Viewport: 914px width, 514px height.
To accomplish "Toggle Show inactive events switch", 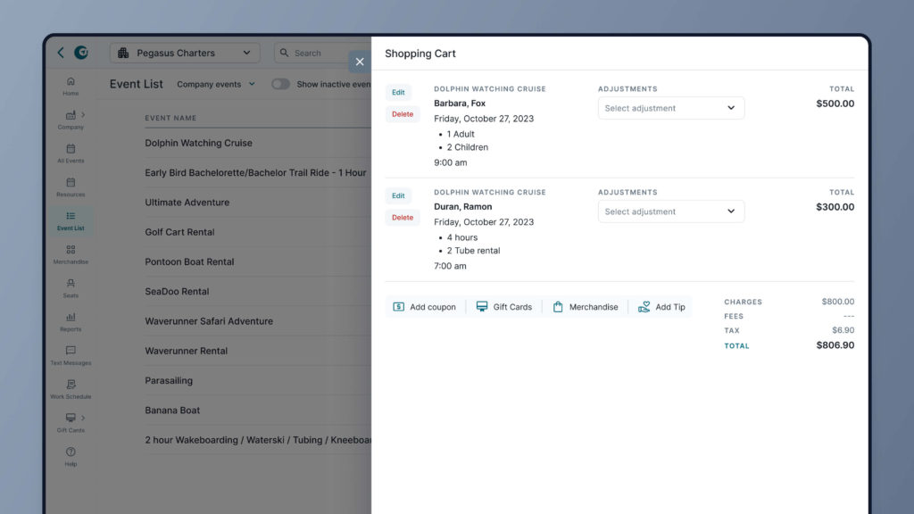I will 280,84.
